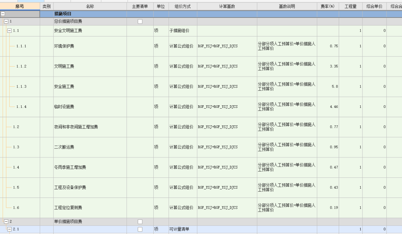Select the 工程量 column header
This screenshot has height=234, width=402.
351,6
